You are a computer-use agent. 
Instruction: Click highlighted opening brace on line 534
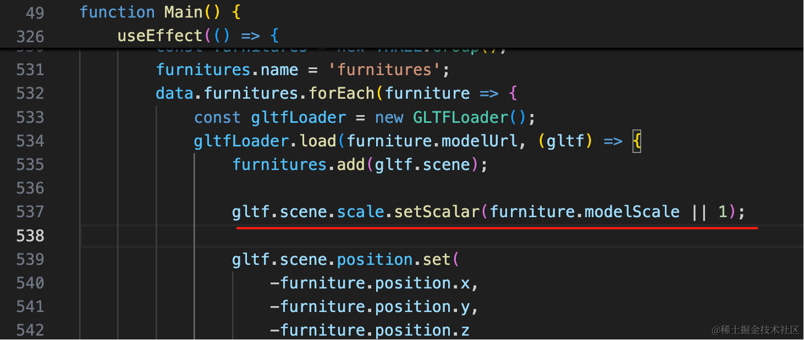point(637,141)
